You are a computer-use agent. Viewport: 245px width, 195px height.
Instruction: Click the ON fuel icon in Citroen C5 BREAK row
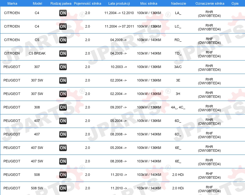63,53
